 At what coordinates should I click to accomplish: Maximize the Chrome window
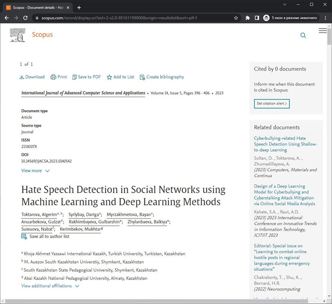311,4
